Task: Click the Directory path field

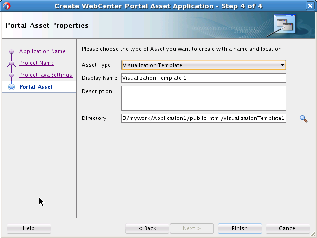Action: (204, 118)
